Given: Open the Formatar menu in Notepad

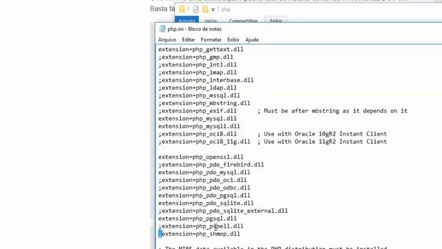Looking at the screenshot, I should [x=211, y=40].
